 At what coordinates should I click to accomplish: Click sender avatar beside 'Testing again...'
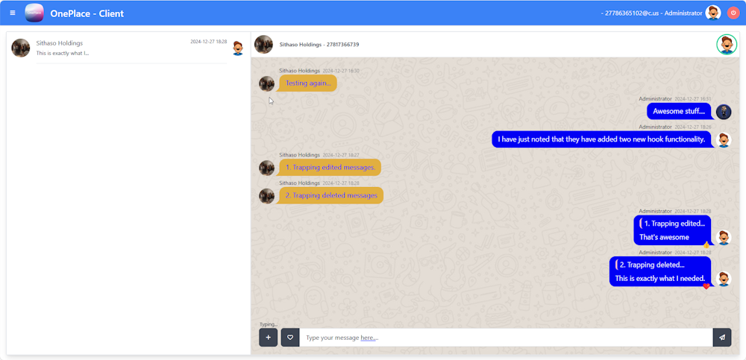click(266, 83)
